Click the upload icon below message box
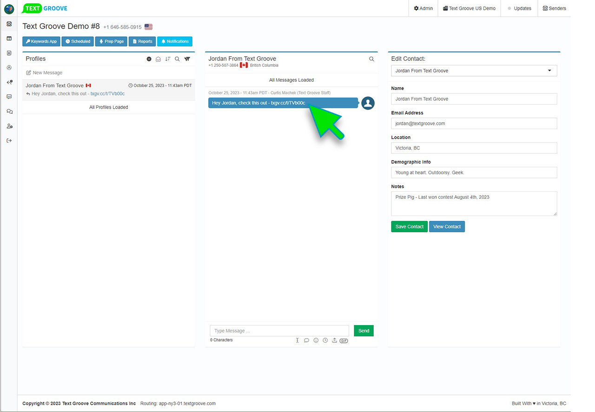The image size is (595, 412). pyautogui.click(x=334, y=340)
